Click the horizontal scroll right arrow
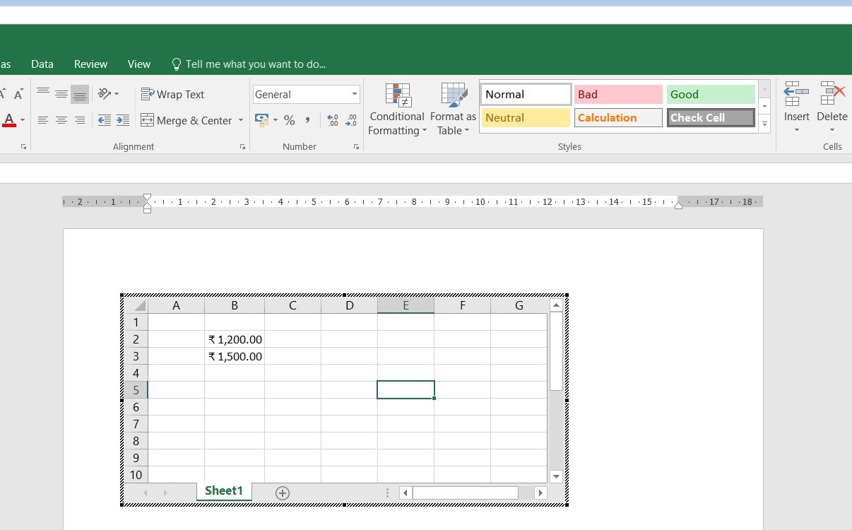The height and width of the screenshot is (530, 852). point(541,493)
